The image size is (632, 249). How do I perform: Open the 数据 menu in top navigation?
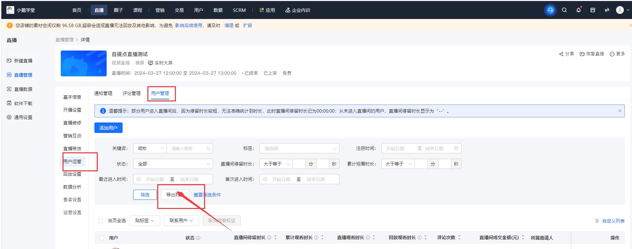tap(218, 10)
